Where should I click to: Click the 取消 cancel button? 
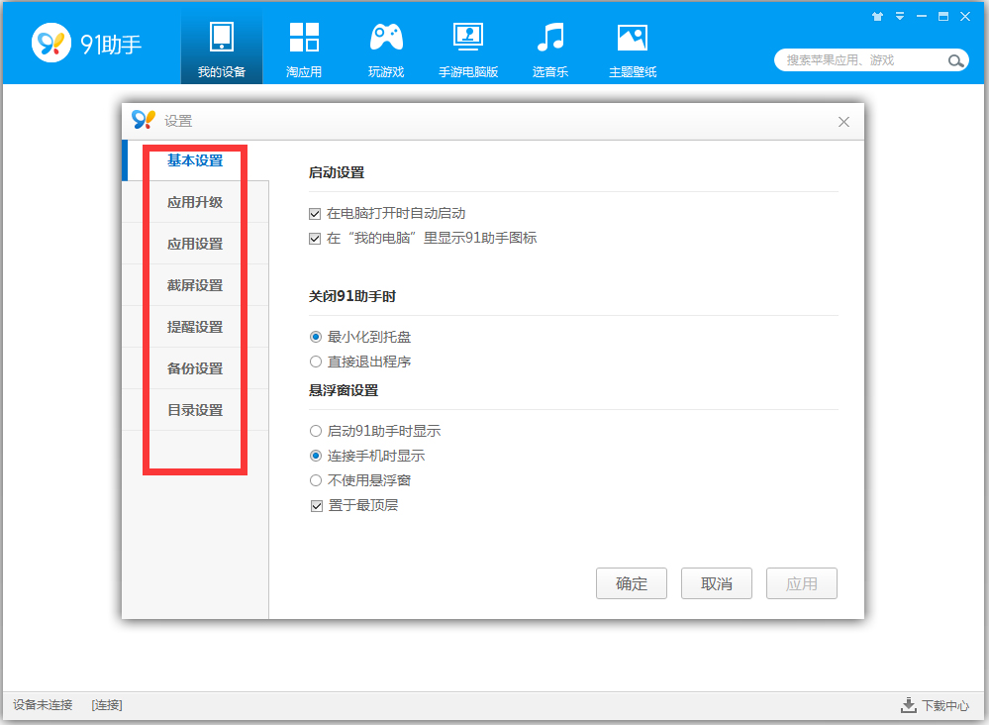[x=716, y=583]
